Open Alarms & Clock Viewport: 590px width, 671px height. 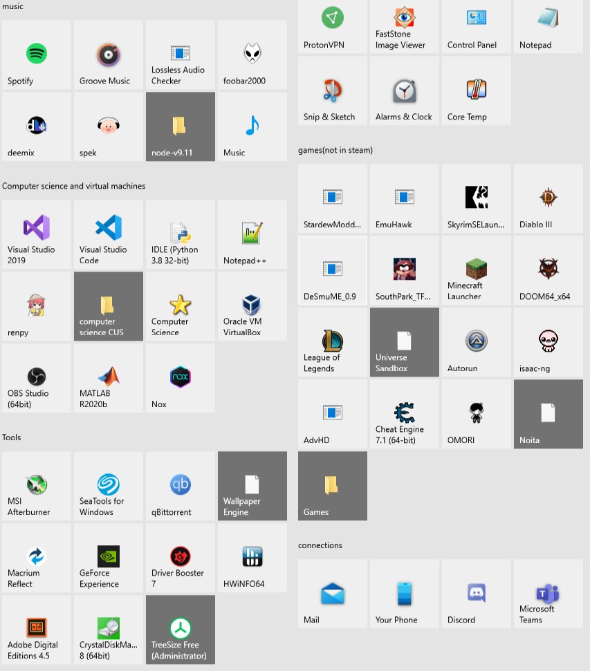(405, 91)
